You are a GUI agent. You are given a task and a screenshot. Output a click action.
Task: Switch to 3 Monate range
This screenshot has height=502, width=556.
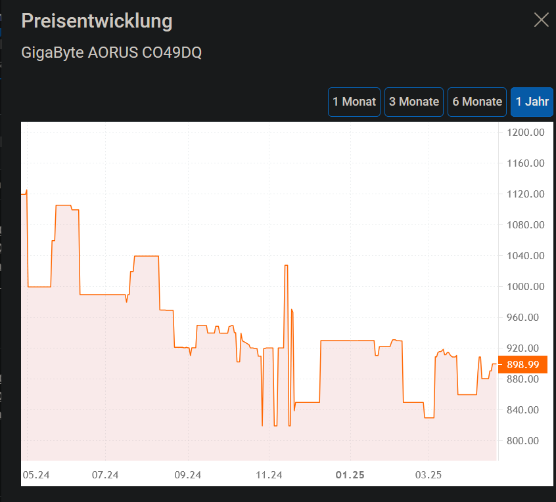[414, 102]
